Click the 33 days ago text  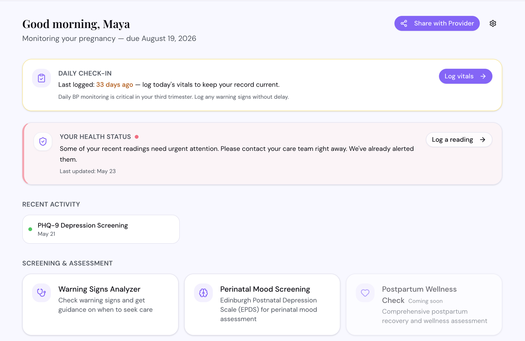coord(114,85)
